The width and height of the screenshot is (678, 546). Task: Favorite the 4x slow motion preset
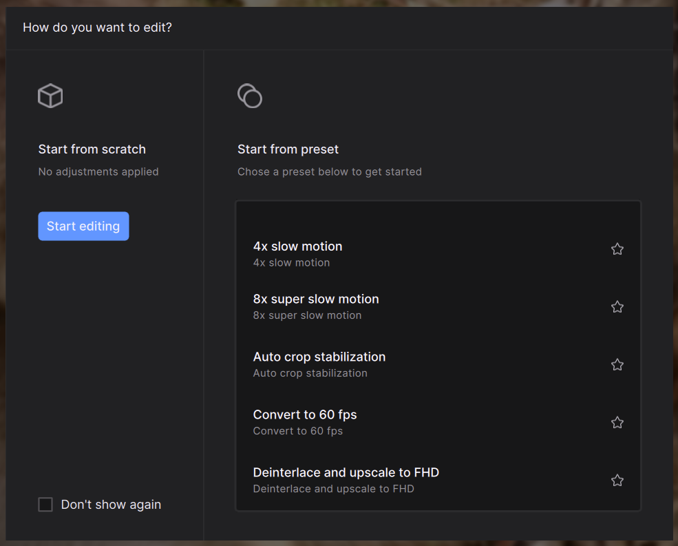click(x=617, y=249)
